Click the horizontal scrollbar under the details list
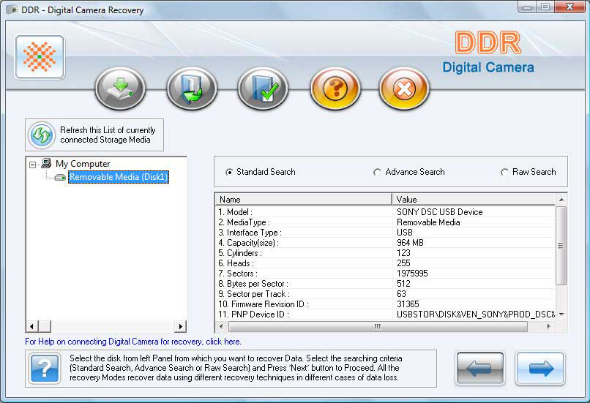This screenshot has width=590, height=403. (x=377, y=326)
